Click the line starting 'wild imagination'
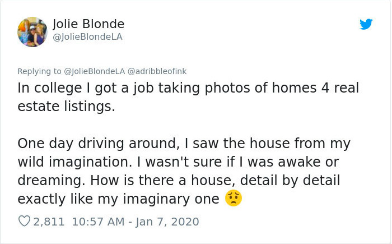Screen dimensions: 392x244 (x=178, y=162)
